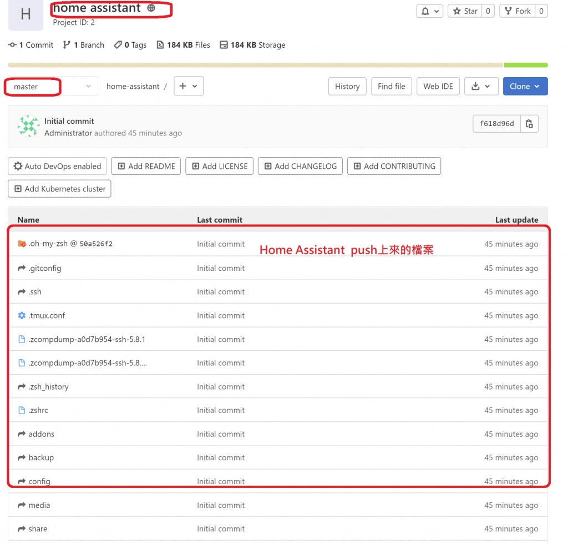Star the home assistant project

point(465,11)
